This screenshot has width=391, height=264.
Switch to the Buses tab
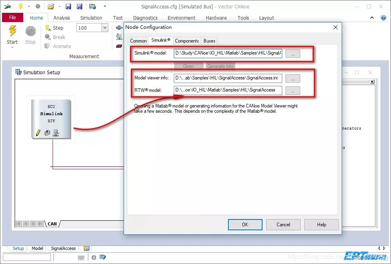[x=209, y=41]
